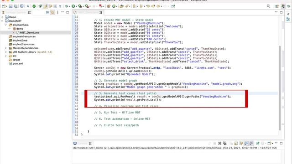The image size is (292, 164).
Task: Expand JRE System Library node
Action: 6,52
